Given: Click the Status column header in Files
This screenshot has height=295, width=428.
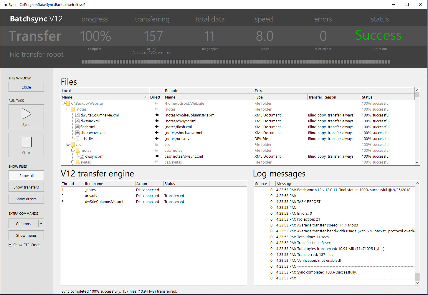Looking at the screenshot, I should pyautogui.click(x=388, y=97).
